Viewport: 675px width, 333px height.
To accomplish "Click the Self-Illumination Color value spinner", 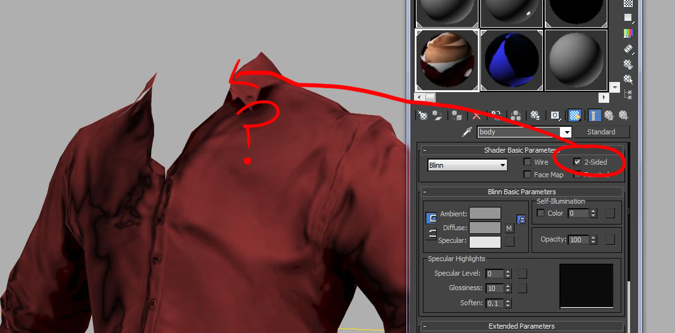I will pos(593,213).
